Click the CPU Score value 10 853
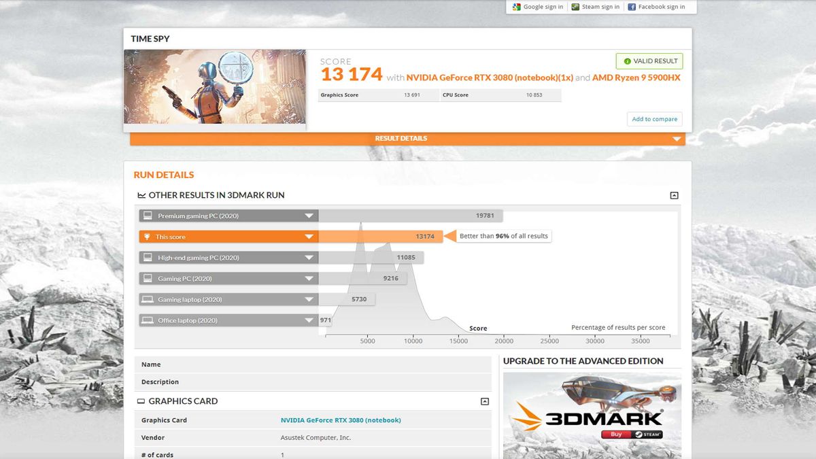Image resolution: width=816 pixels, height=459 pixels. (x=534, y=95)
